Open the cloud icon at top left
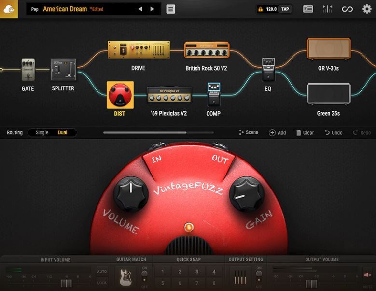The width and height of the screenshot is (376, 291). click(9, 9)
